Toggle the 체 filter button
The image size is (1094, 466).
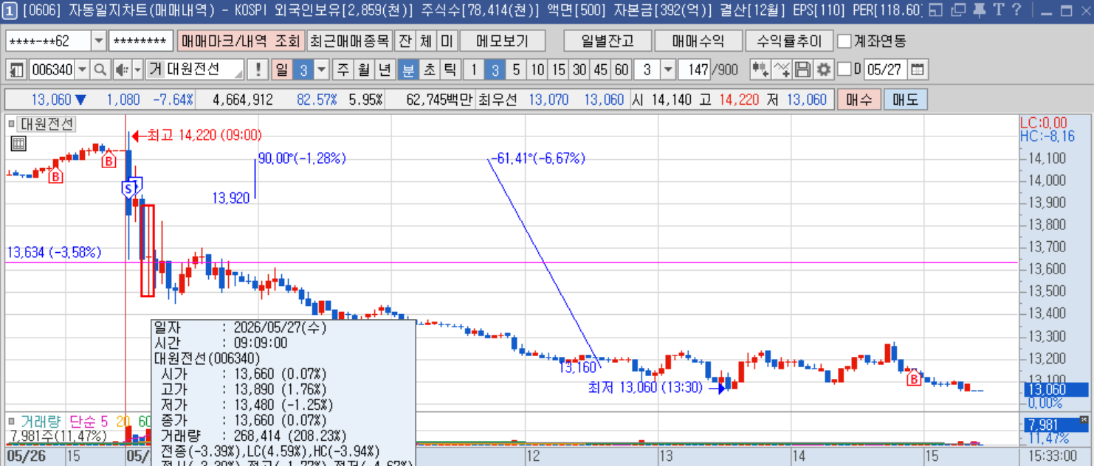click(x=426, y=41)
